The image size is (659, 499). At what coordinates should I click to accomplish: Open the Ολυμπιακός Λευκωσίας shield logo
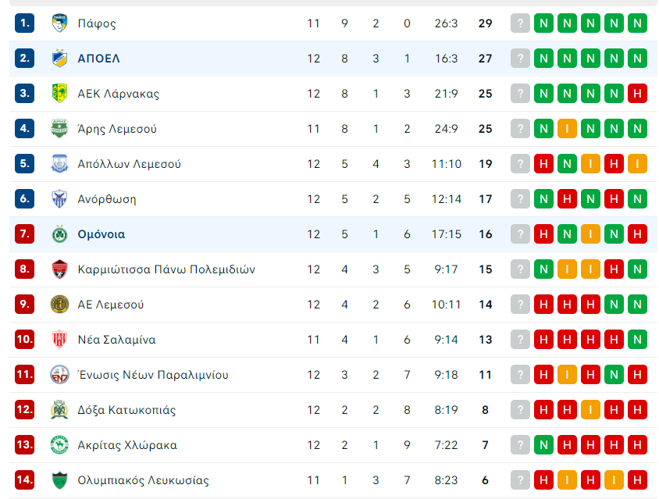tap(59, 480)
